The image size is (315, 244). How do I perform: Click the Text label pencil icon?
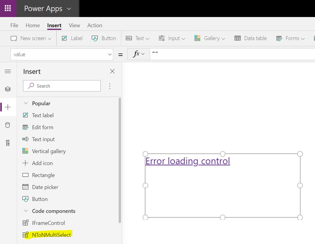pos(25,115)
